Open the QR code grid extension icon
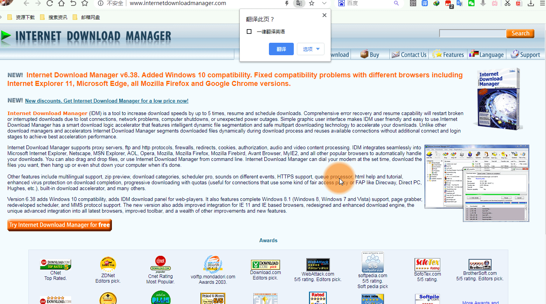This screenshot has height=304, width=546. click(413, 3)
